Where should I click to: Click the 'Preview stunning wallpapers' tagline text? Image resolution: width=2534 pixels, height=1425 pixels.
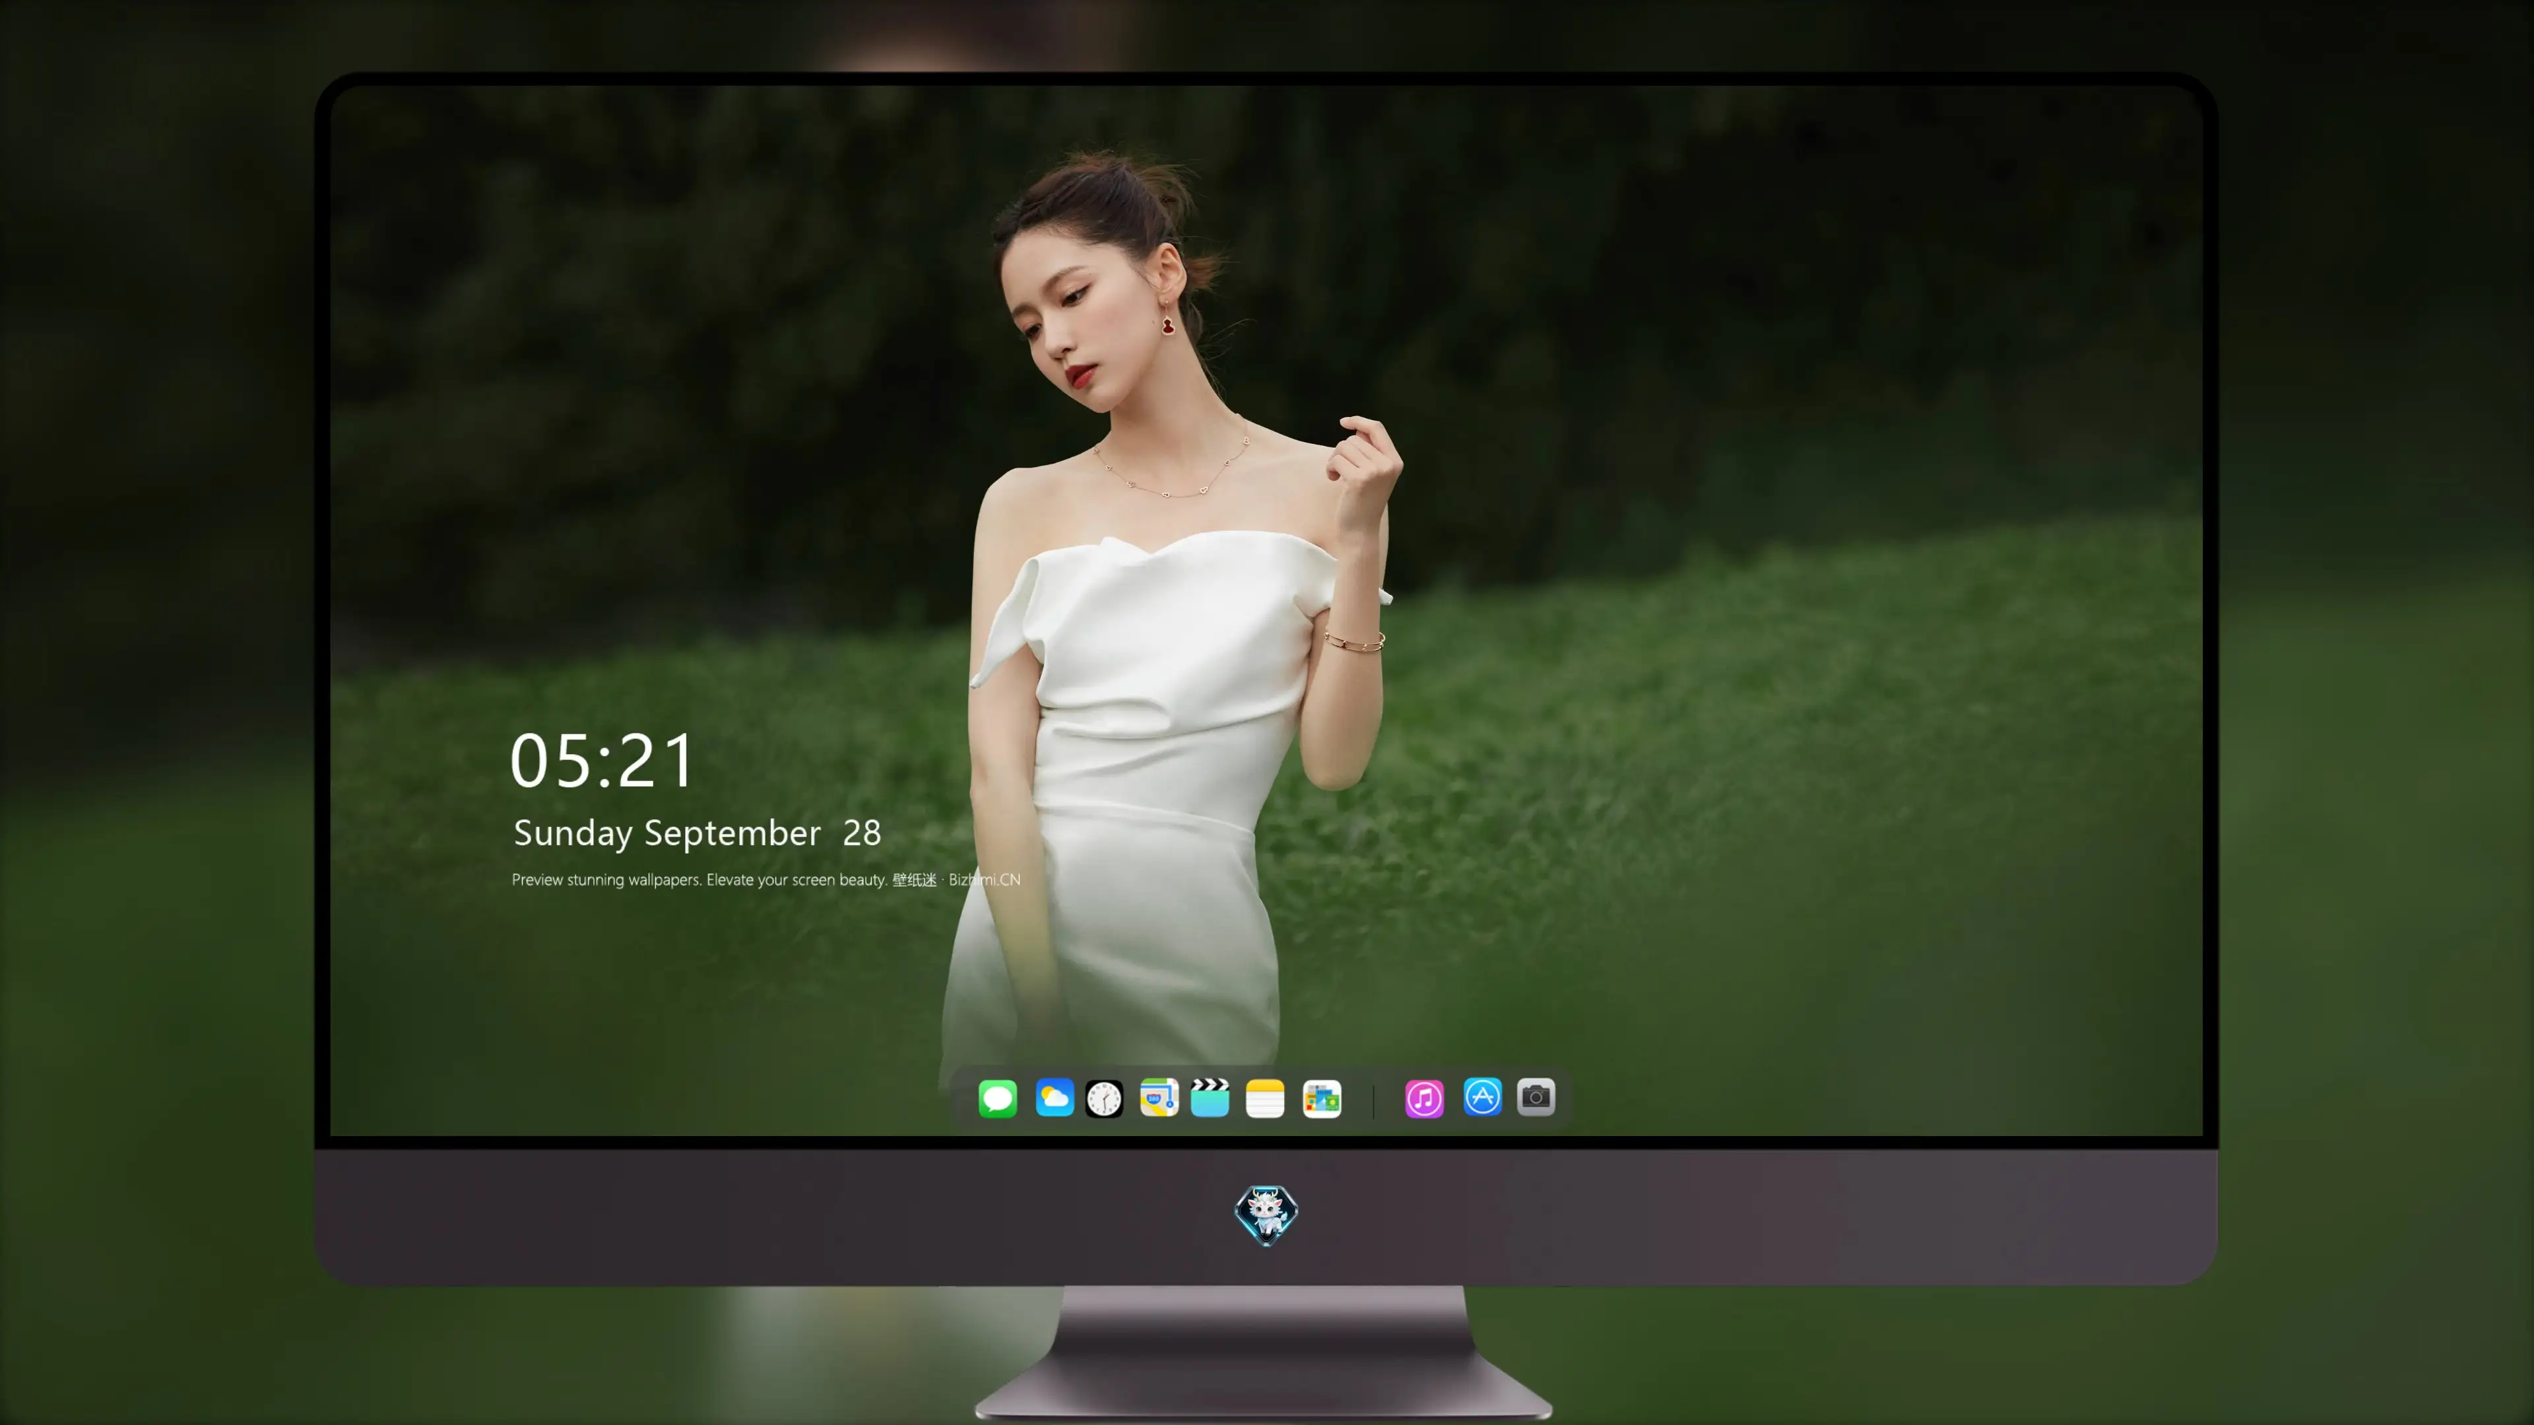tap(766, 879)
